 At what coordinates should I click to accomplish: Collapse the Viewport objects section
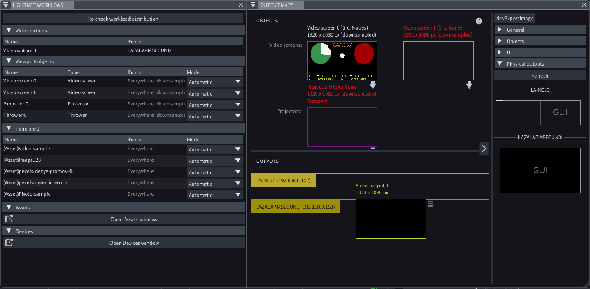pos(9,61)
